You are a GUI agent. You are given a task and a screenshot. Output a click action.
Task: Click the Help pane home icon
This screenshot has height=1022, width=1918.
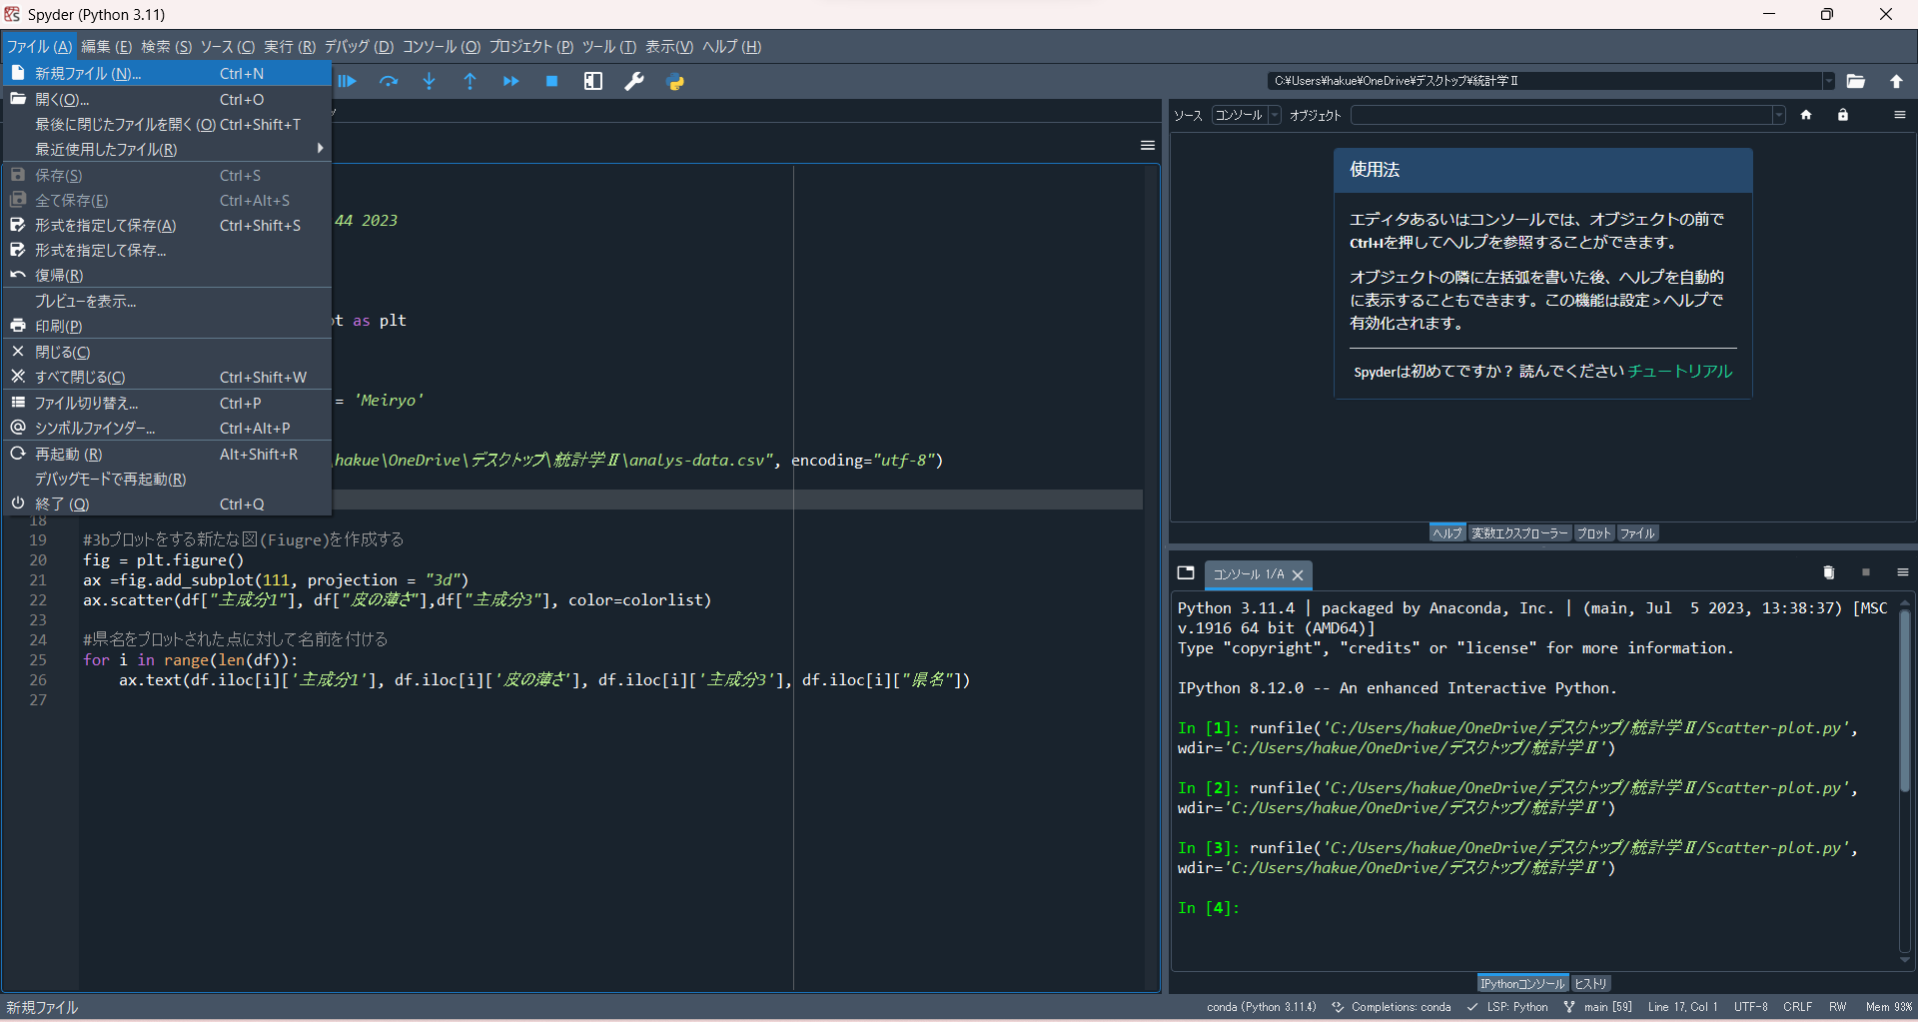coord(1806,115)
